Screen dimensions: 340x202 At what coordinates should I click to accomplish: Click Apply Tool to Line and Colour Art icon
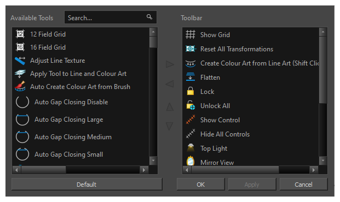(20, 74)
